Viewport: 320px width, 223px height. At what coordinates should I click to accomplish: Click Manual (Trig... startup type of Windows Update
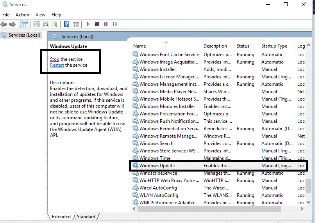click(276, 166)
